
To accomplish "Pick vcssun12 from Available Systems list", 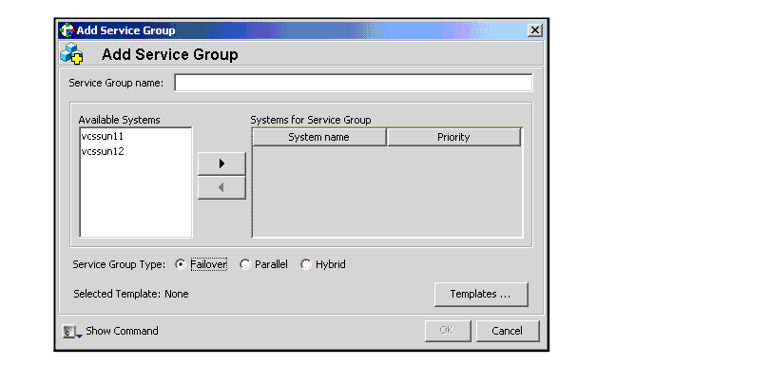I will (103, 151).
